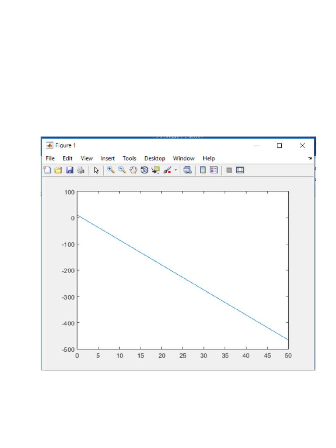Screen dimensions: 336x448
Task: Open the Insert menu
Action: coord(108,158)
